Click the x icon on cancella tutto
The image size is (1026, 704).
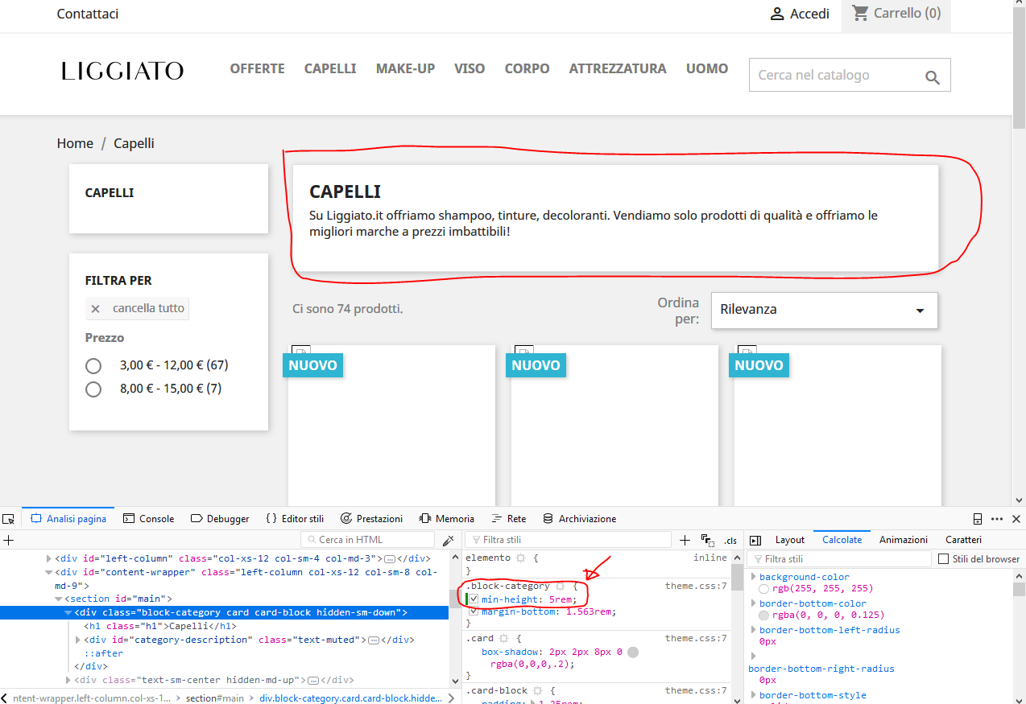[x=96, y=309]
